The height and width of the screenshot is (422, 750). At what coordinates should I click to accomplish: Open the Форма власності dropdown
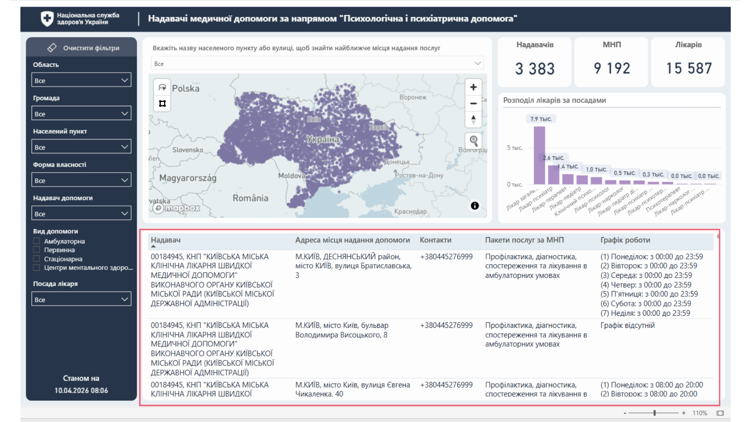point(81,180)
